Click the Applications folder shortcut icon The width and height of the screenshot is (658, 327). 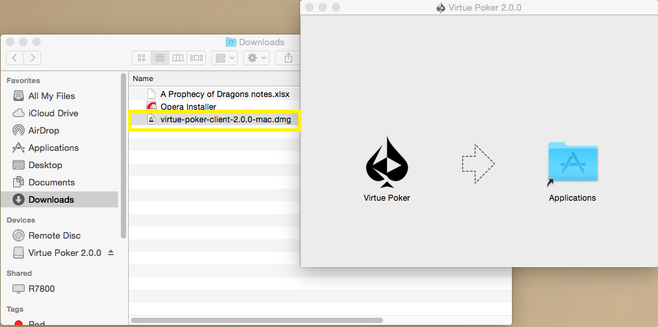[572, 163]
